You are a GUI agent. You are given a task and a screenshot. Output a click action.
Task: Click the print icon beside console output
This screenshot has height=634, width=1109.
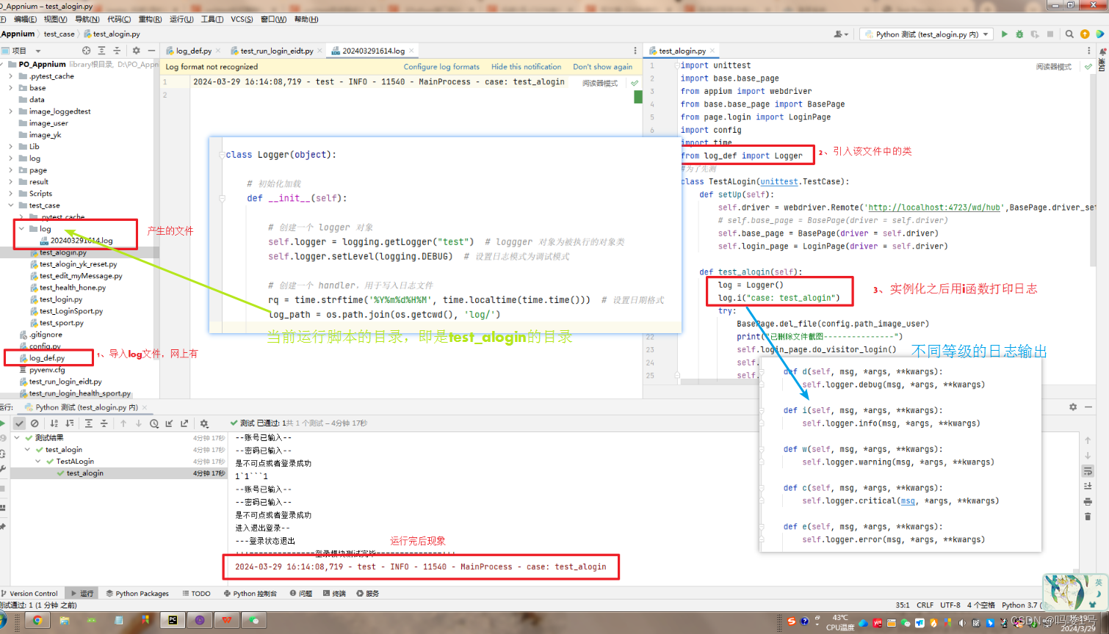1088,502
